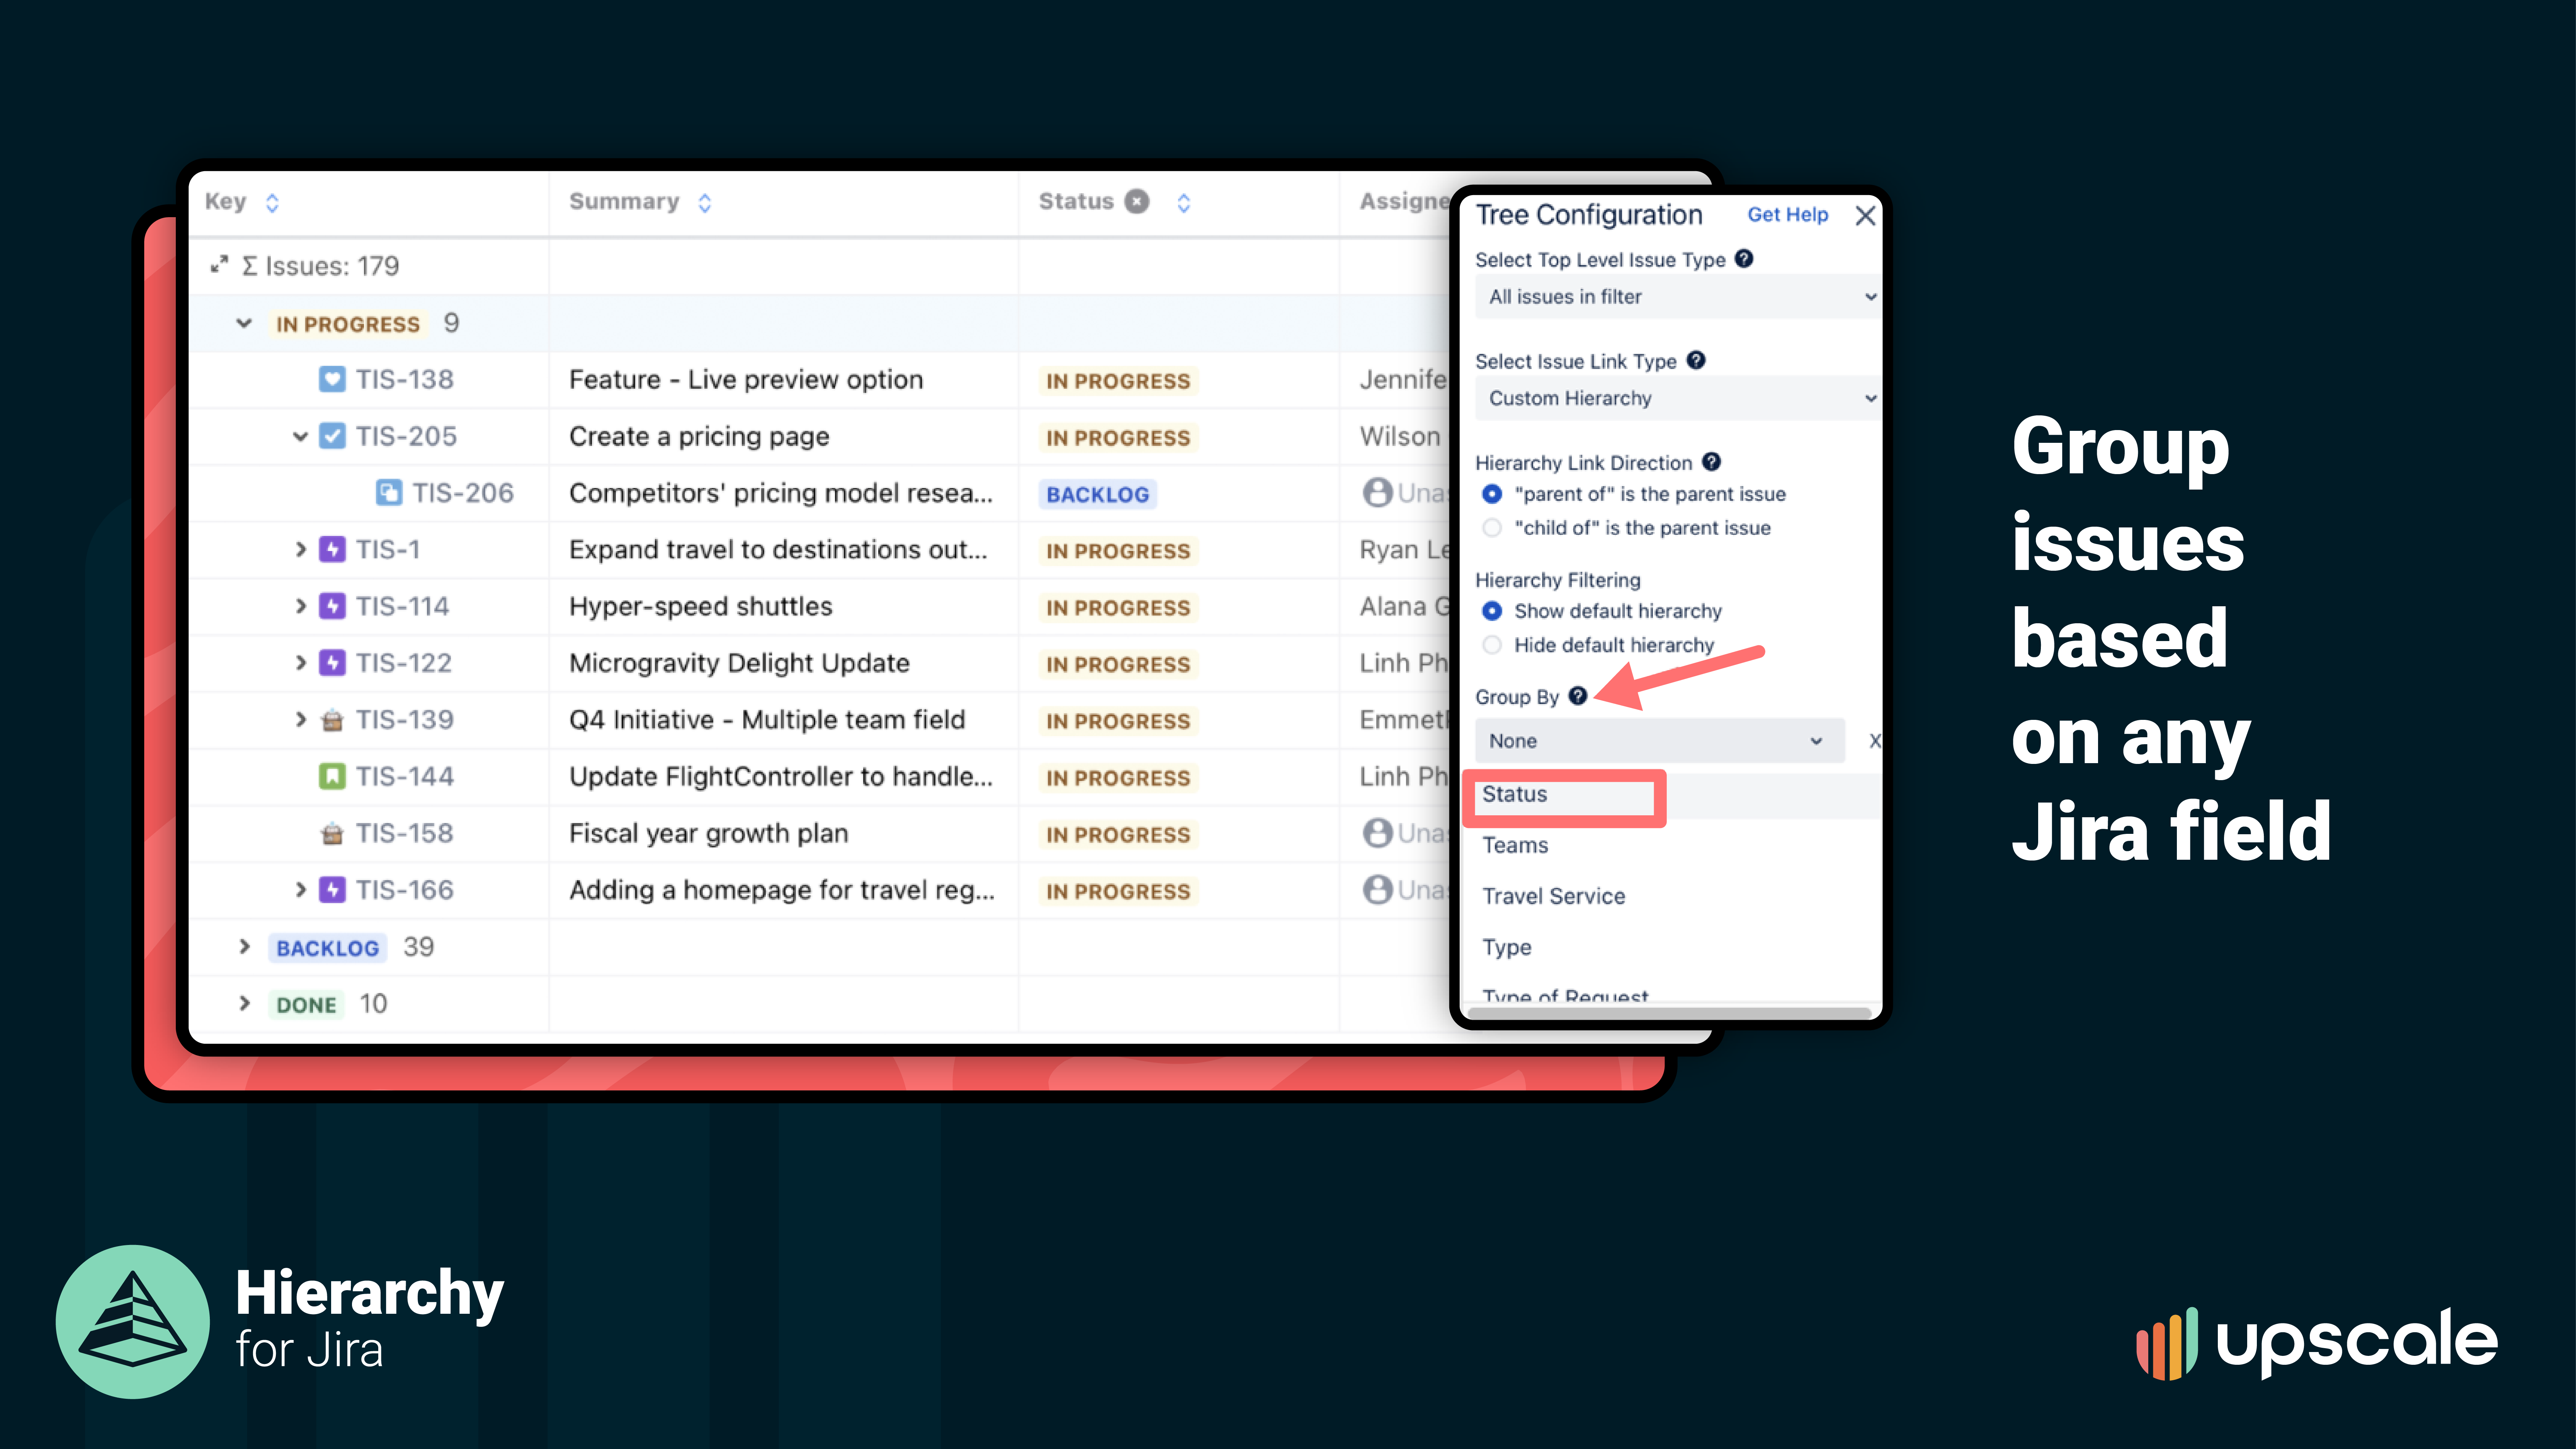Click the help icon next to Group By

click(1578, 696)
